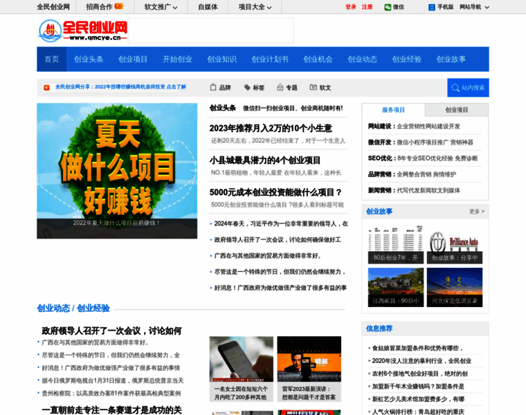Click the 软文 article icon
The width and height of the screenshot is (526, 415).
pos(313,87)
